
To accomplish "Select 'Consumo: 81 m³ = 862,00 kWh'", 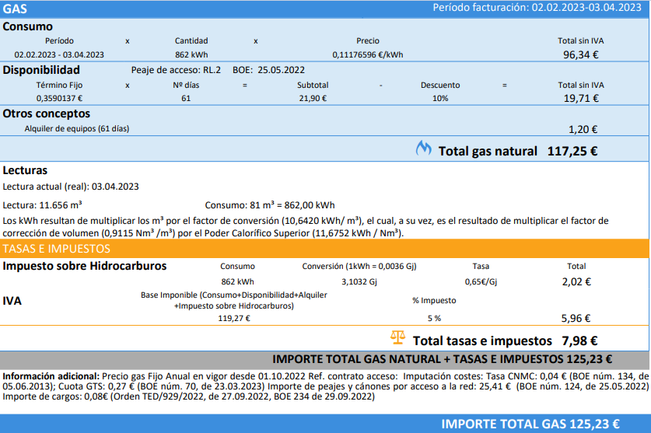I will click(270, 205).
